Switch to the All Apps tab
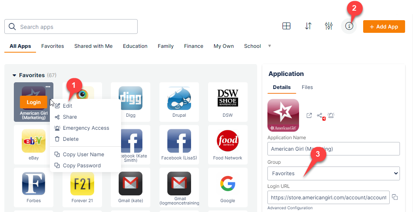The image size is (413, 212). click(x=20, y=46)
